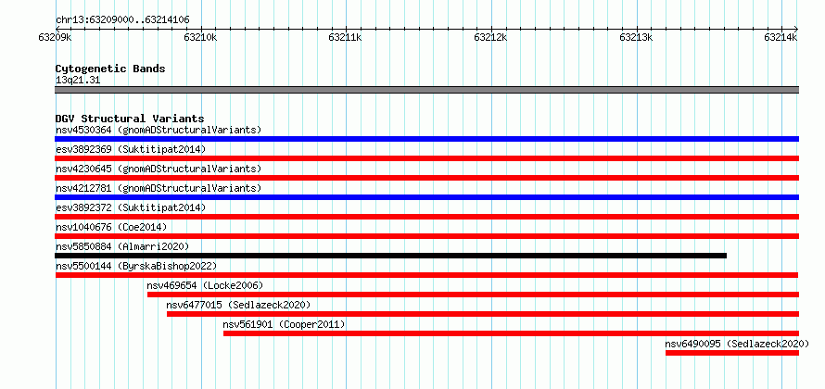Click the 63210k ruler tick label
This screenshot has height=389, width=825.
[200, 37]
